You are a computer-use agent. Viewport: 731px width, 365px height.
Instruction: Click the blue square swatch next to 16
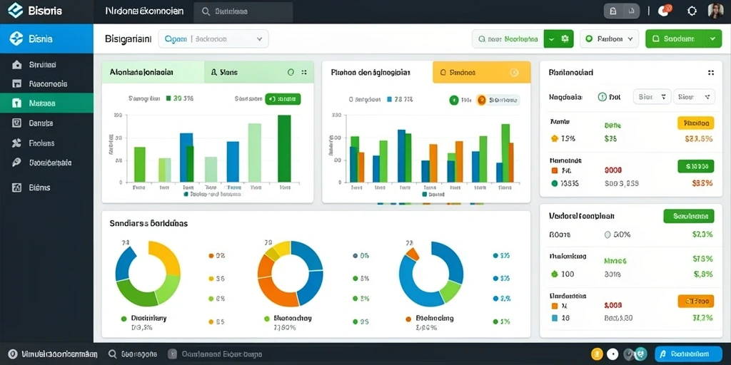(554, 319)
